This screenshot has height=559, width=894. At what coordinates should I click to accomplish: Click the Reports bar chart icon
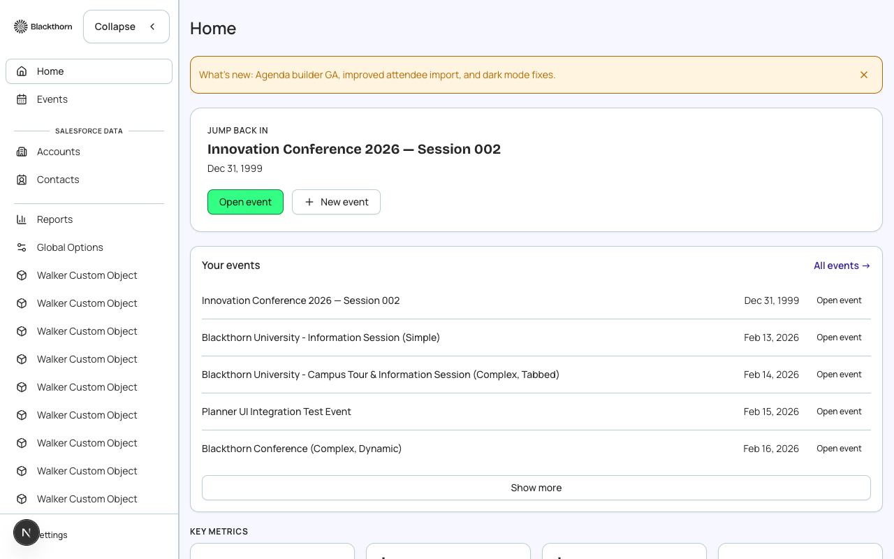click(22, 219)
